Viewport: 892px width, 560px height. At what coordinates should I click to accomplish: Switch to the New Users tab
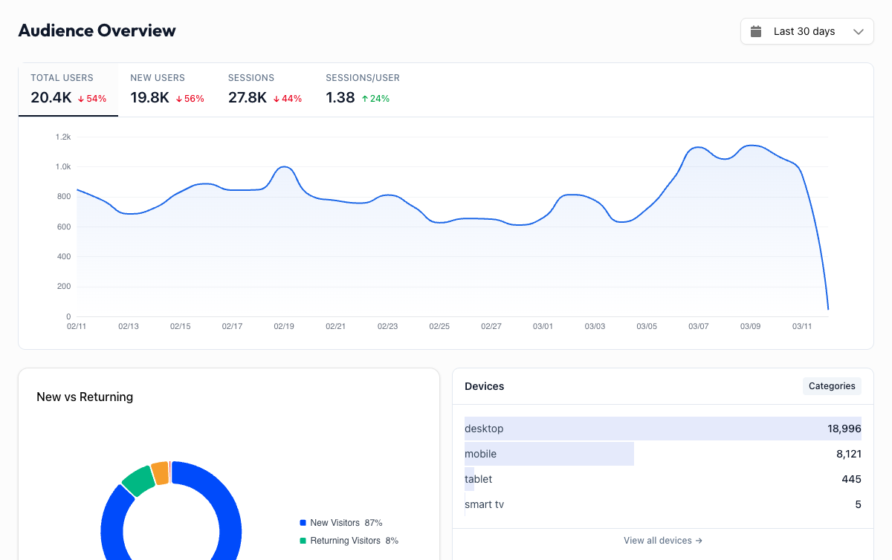coord(167,89)
